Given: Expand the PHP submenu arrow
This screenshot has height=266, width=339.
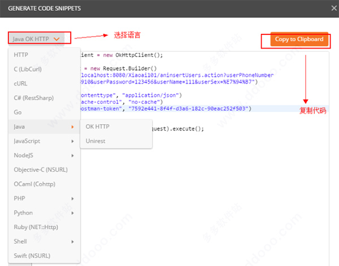Looking at the screenshot, I should click(x=72, y=199).
